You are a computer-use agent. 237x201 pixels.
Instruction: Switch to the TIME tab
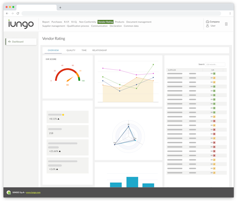click(x=84, y=50)
